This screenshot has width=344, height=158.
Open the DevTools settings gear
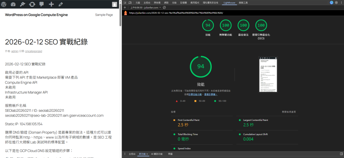(336, 2)
